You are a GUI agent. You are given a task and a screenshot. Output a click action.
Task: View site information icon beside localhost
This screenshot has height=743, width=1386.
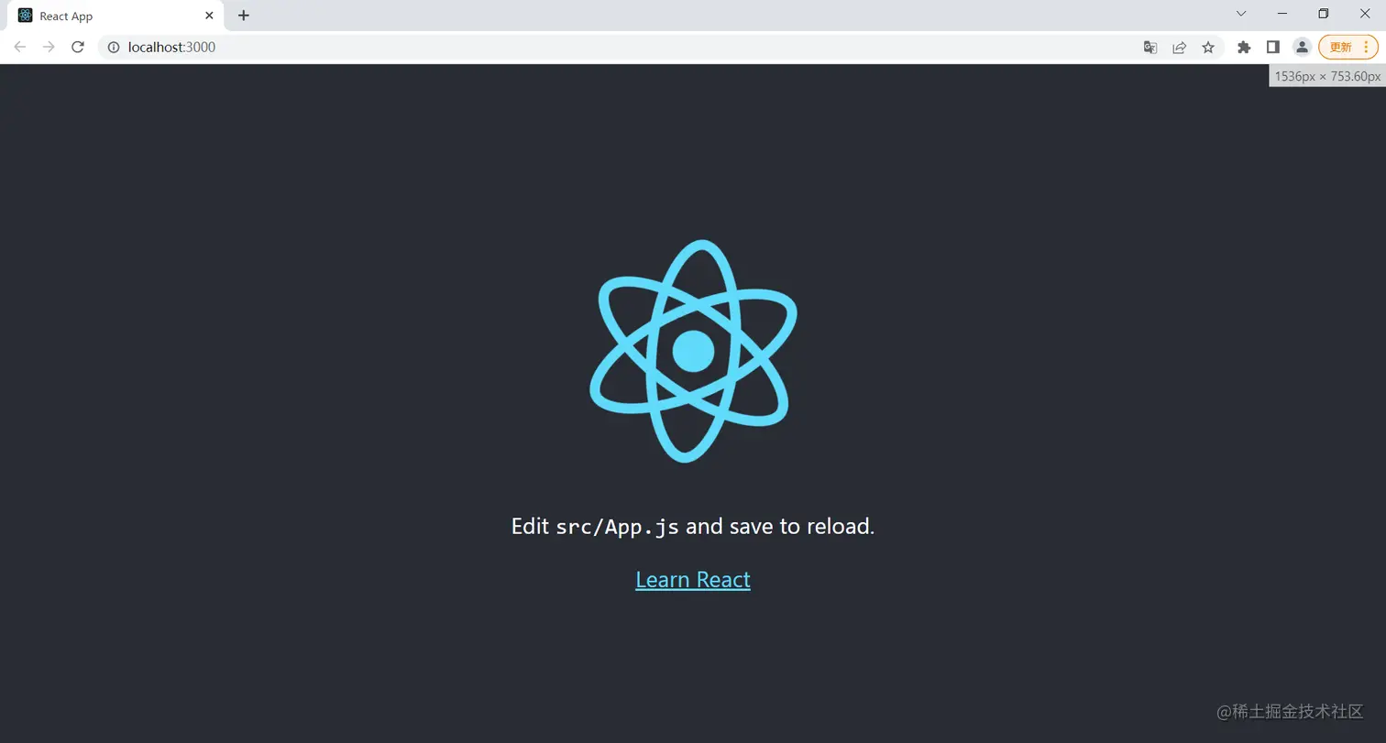(x=114, y=47)
